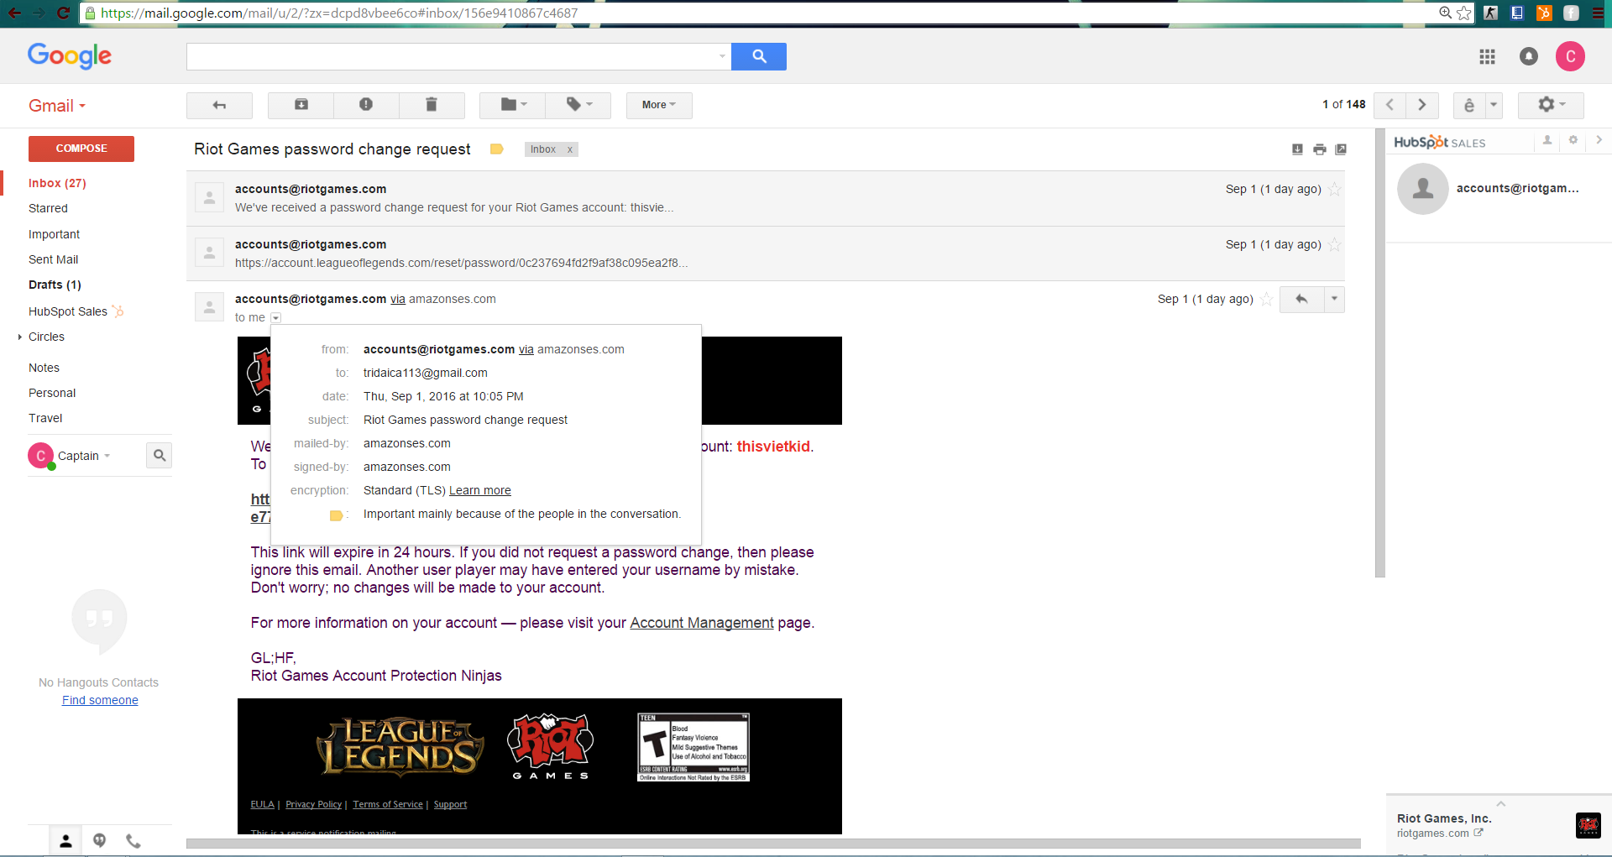Toggle importance marker beside subject
1612x857 pixels.
[x=497, y=149]
